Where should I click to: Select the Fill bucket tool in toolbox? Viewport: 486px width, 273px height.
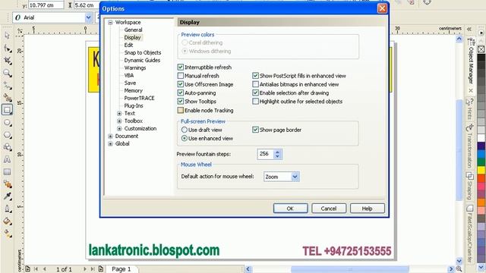click(x=7, y=221)
